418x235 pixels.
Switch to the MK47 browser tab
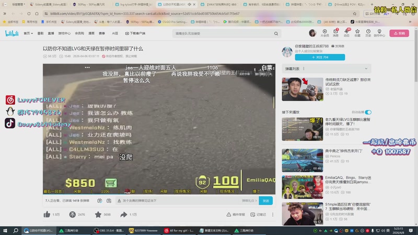point(218,4)
